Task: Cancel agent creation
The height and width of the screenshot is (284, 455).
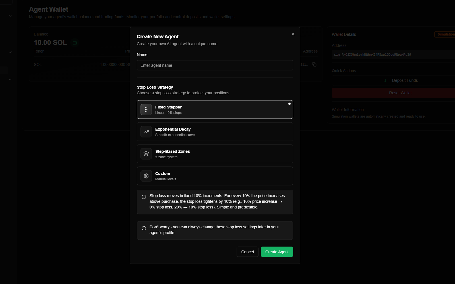Action: pyautogui.click(x=247, y=252)
